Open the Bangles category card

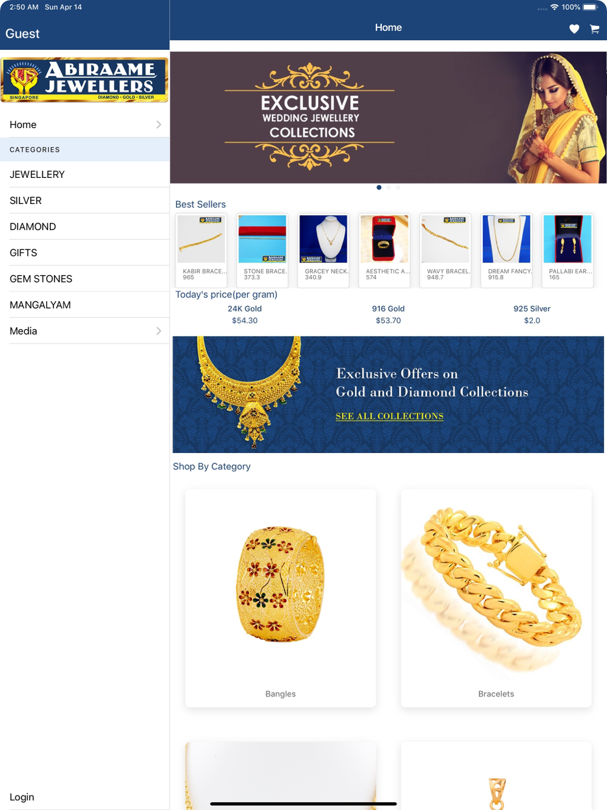pyautogui.click(x=280, y=598)
